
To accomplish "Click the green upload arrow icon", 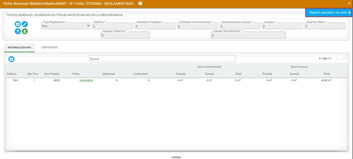I will [25, 31].
